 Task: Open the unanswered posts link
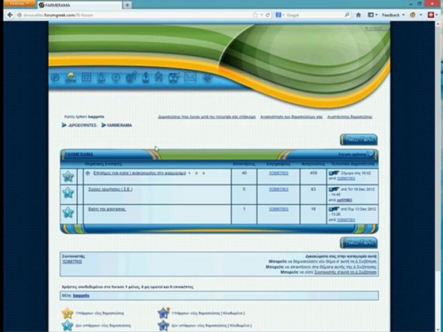(x=349, y=117)
